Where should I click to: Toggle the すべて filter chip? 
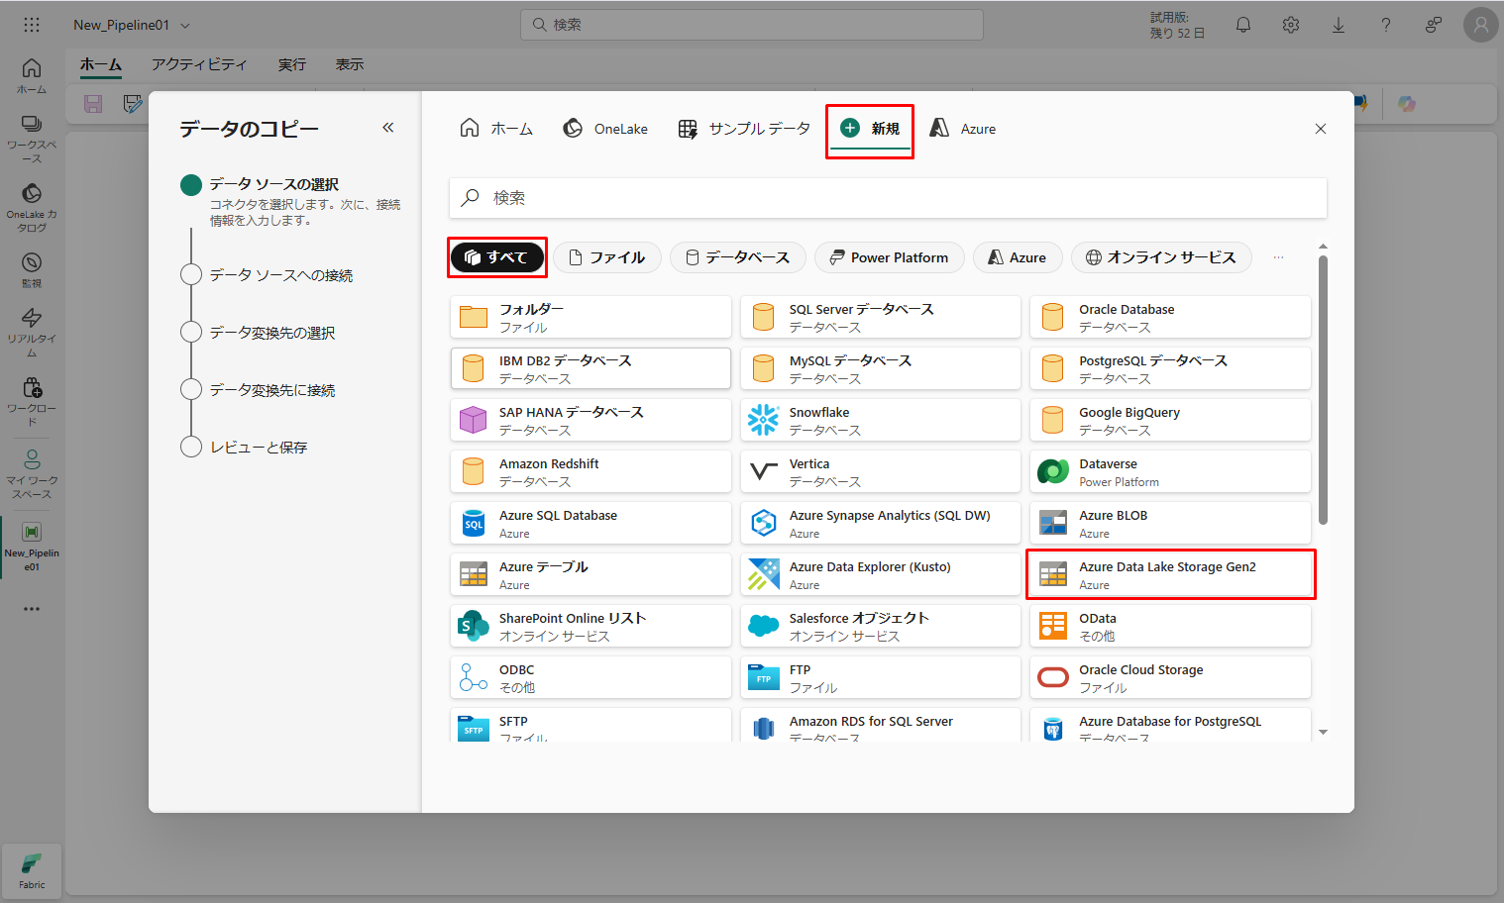[497, 257]
